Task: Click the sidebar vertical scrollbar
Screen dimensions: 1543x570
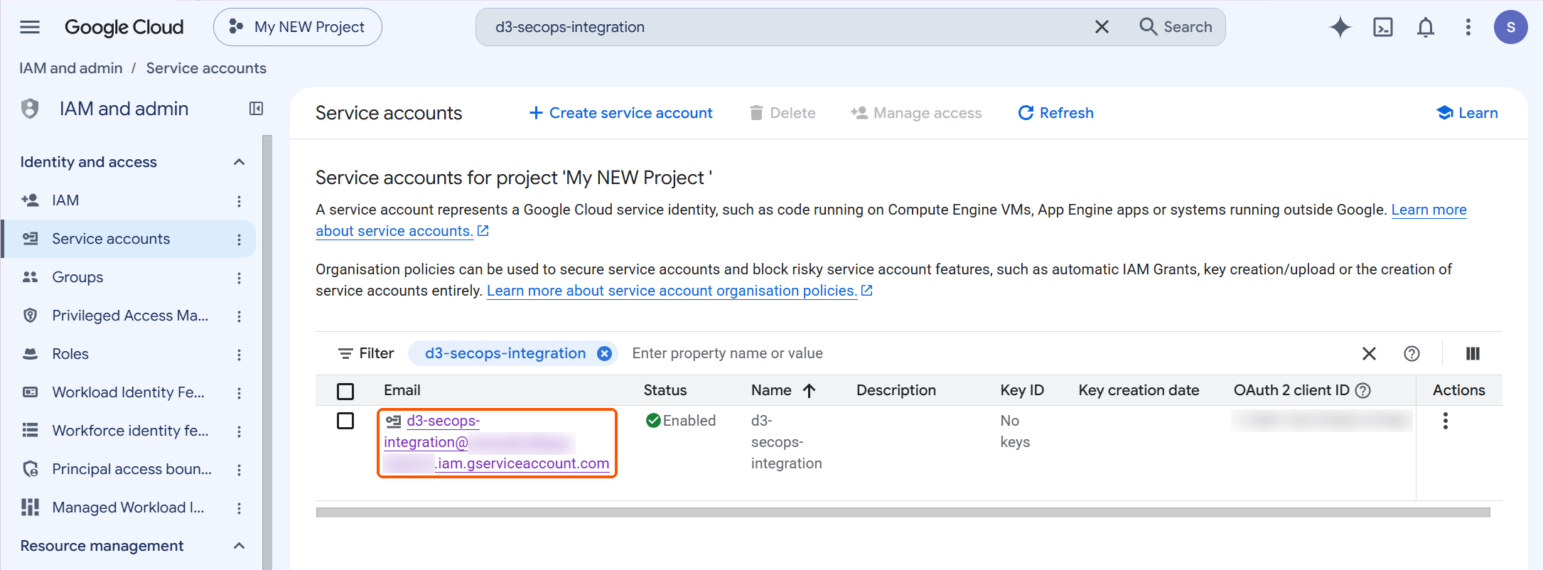Action: [267, 352]
